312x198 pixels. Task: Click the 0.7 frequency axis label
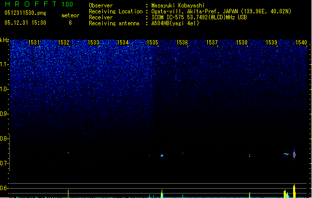pos(4,163)
